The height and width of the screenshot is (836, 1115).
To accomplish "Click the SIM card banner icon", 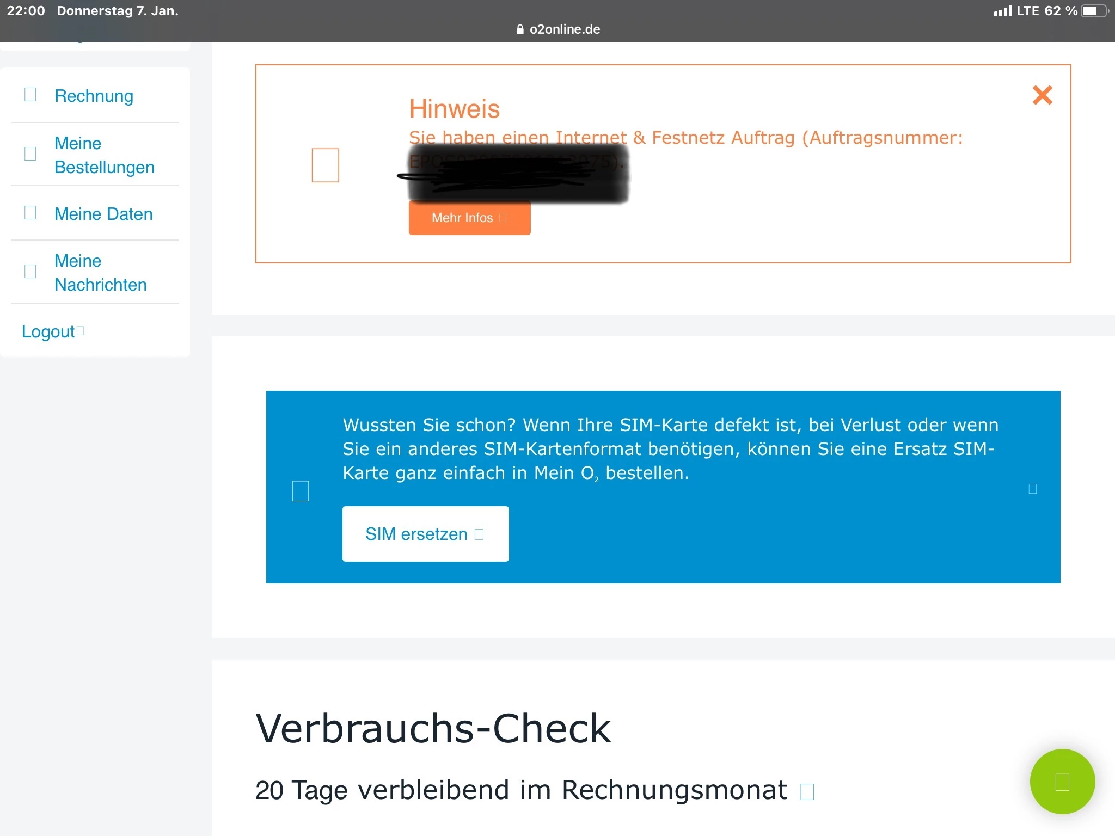I will (301, 491).
